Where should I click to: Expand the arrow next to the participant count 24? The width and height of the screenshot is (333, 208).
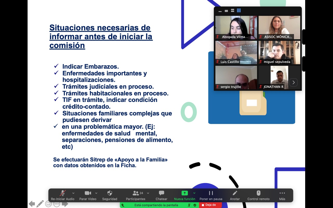(x=148, y=193)
